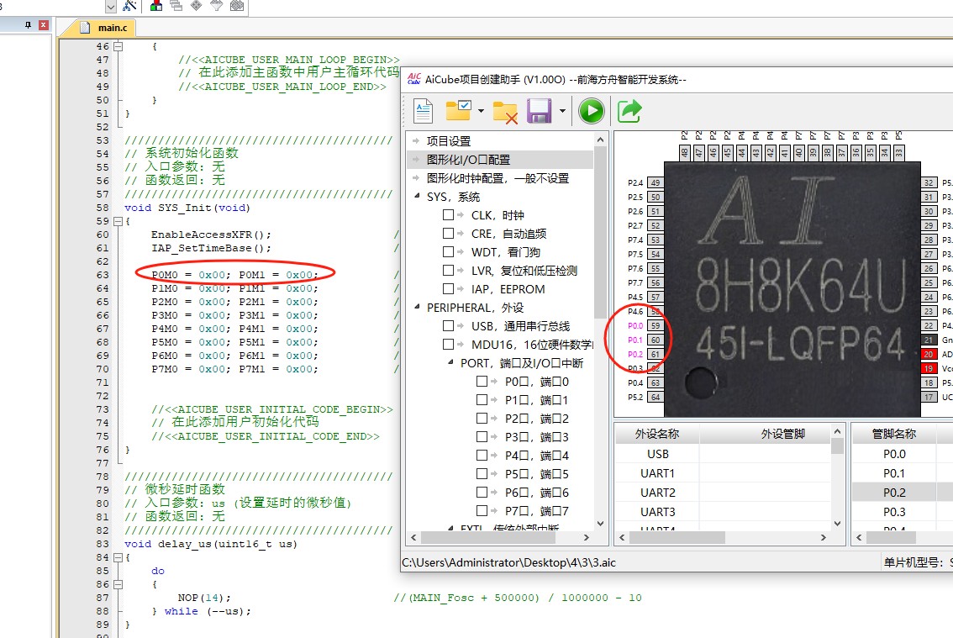Click pin 59 labeled P0.0 on chip
Viewport: 953px width, 638px height.
point(656,325)
